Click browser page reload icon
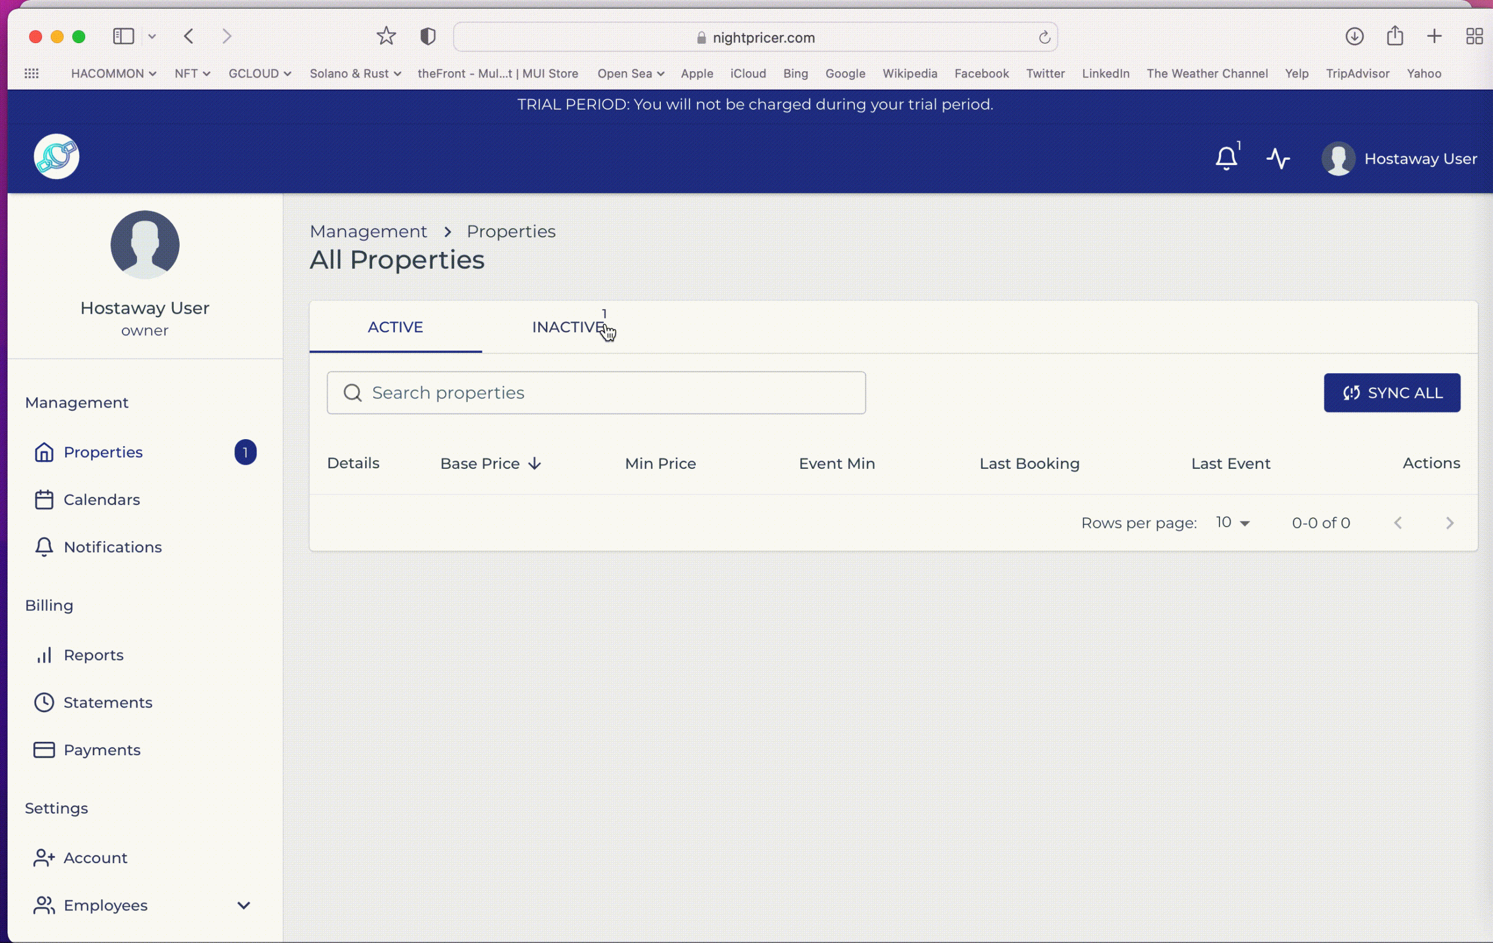Screen dimensions: 1493x943 tap(1044, 38)
